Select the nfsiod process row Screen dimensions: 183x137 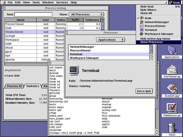click(x=35, y=48)
